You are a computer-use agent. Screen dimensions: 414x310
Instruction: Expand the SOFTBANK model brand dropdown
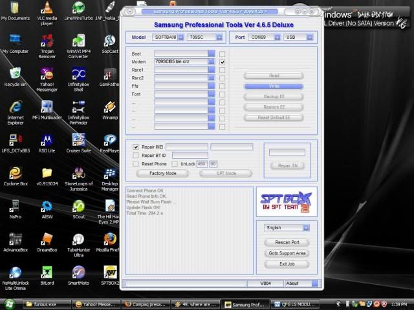click(181, 37)
